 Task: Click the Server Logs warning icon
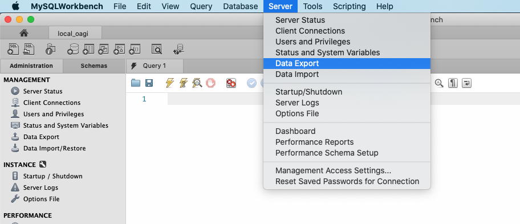pos(15,188)
